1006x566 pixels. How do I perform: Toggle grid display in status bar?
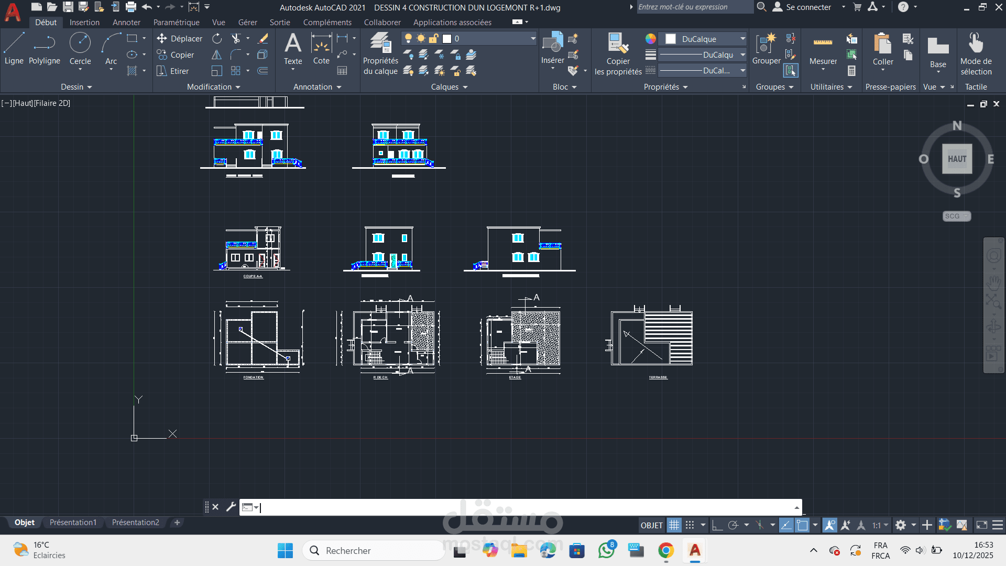(674, 525)
